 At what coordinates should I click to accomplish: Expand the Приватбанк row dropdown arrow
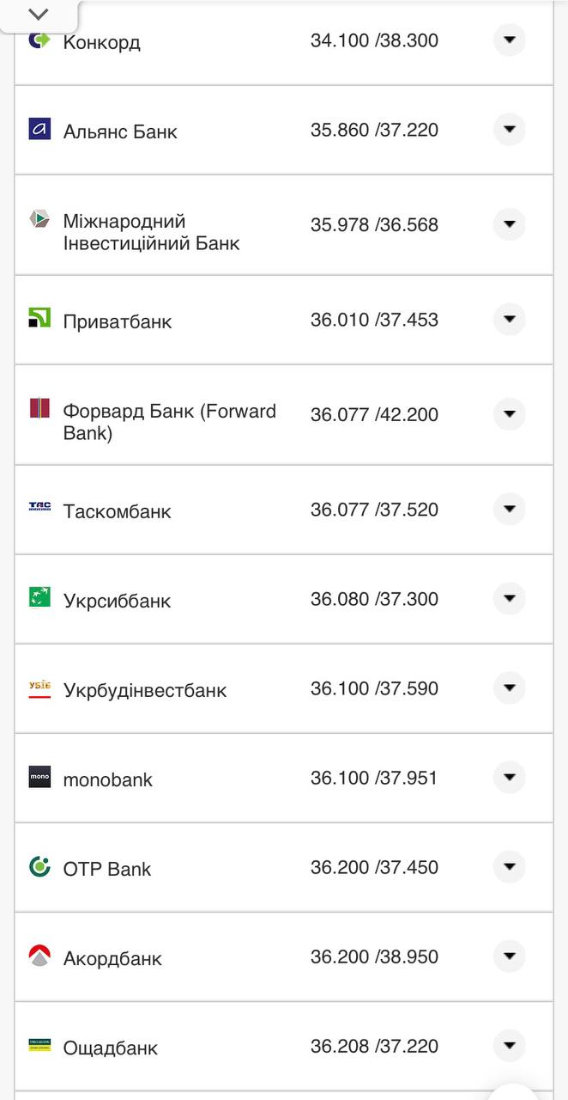[x=510, y=319]
